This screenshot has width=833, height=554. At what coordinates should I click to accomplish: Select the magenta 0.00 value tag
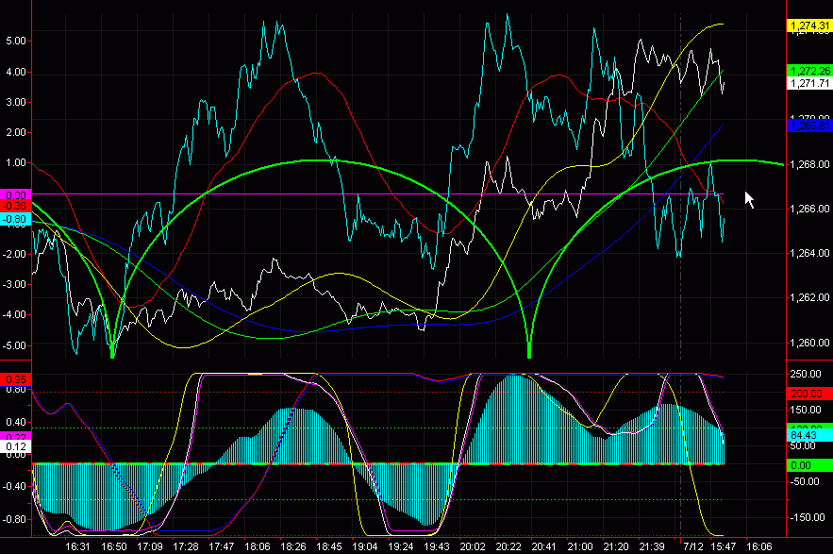pos(16,195)
